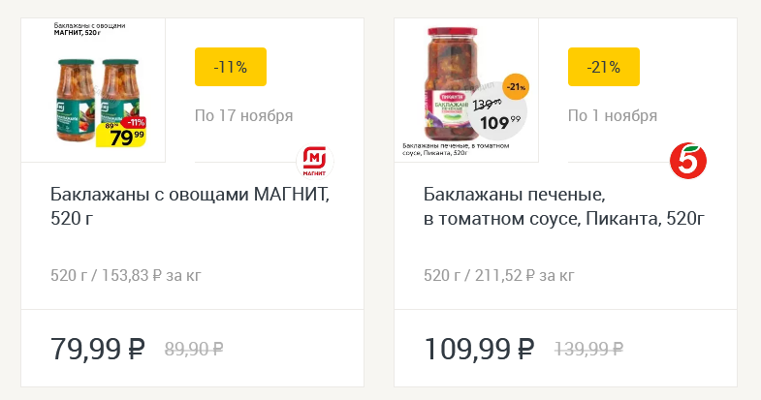Click orange -21% circle on Pikanta image

pyautogui.click(x=515, y=87)
